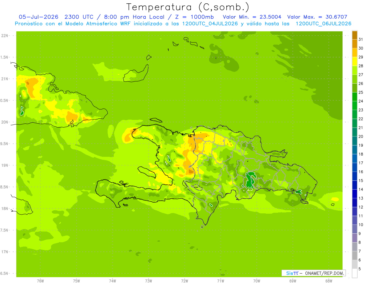Click the '71W' longitude axis label
The image size is (369, 285).
coord(220,281)
